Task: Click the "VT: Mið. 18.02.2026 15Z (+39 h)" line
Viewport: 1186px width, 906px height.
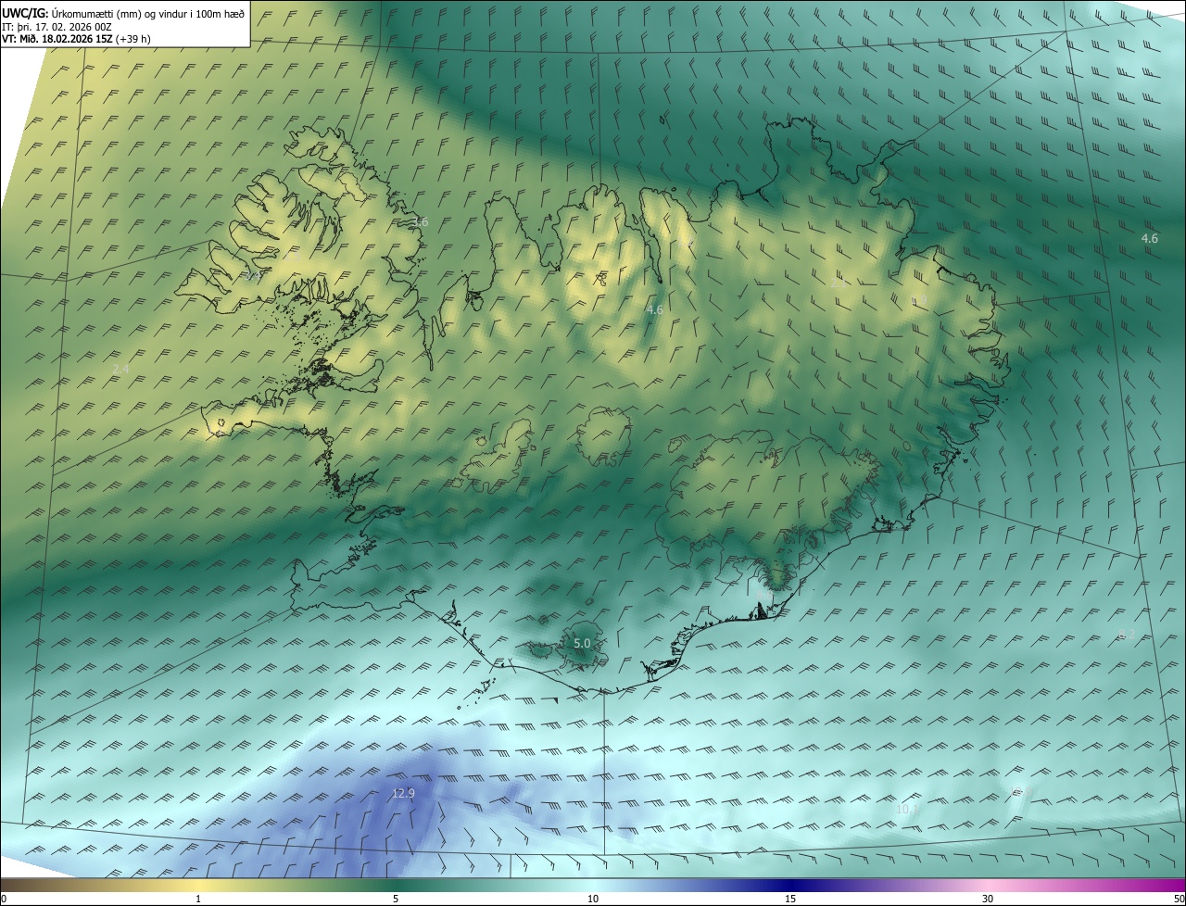Action: coord(77,39)
